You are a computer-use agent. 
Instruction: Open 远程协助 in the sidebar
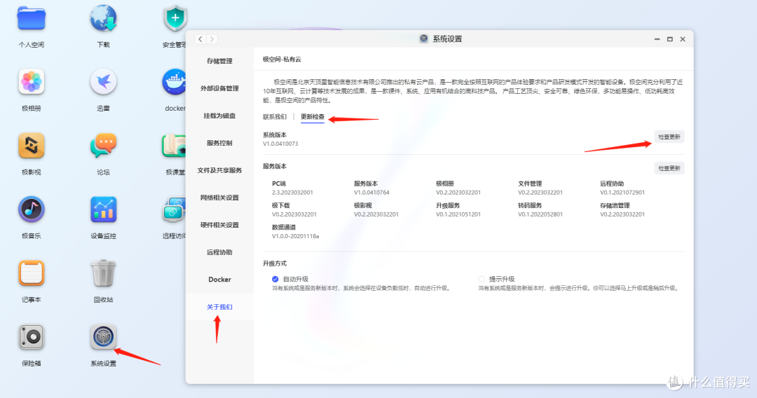coord(219,252)
